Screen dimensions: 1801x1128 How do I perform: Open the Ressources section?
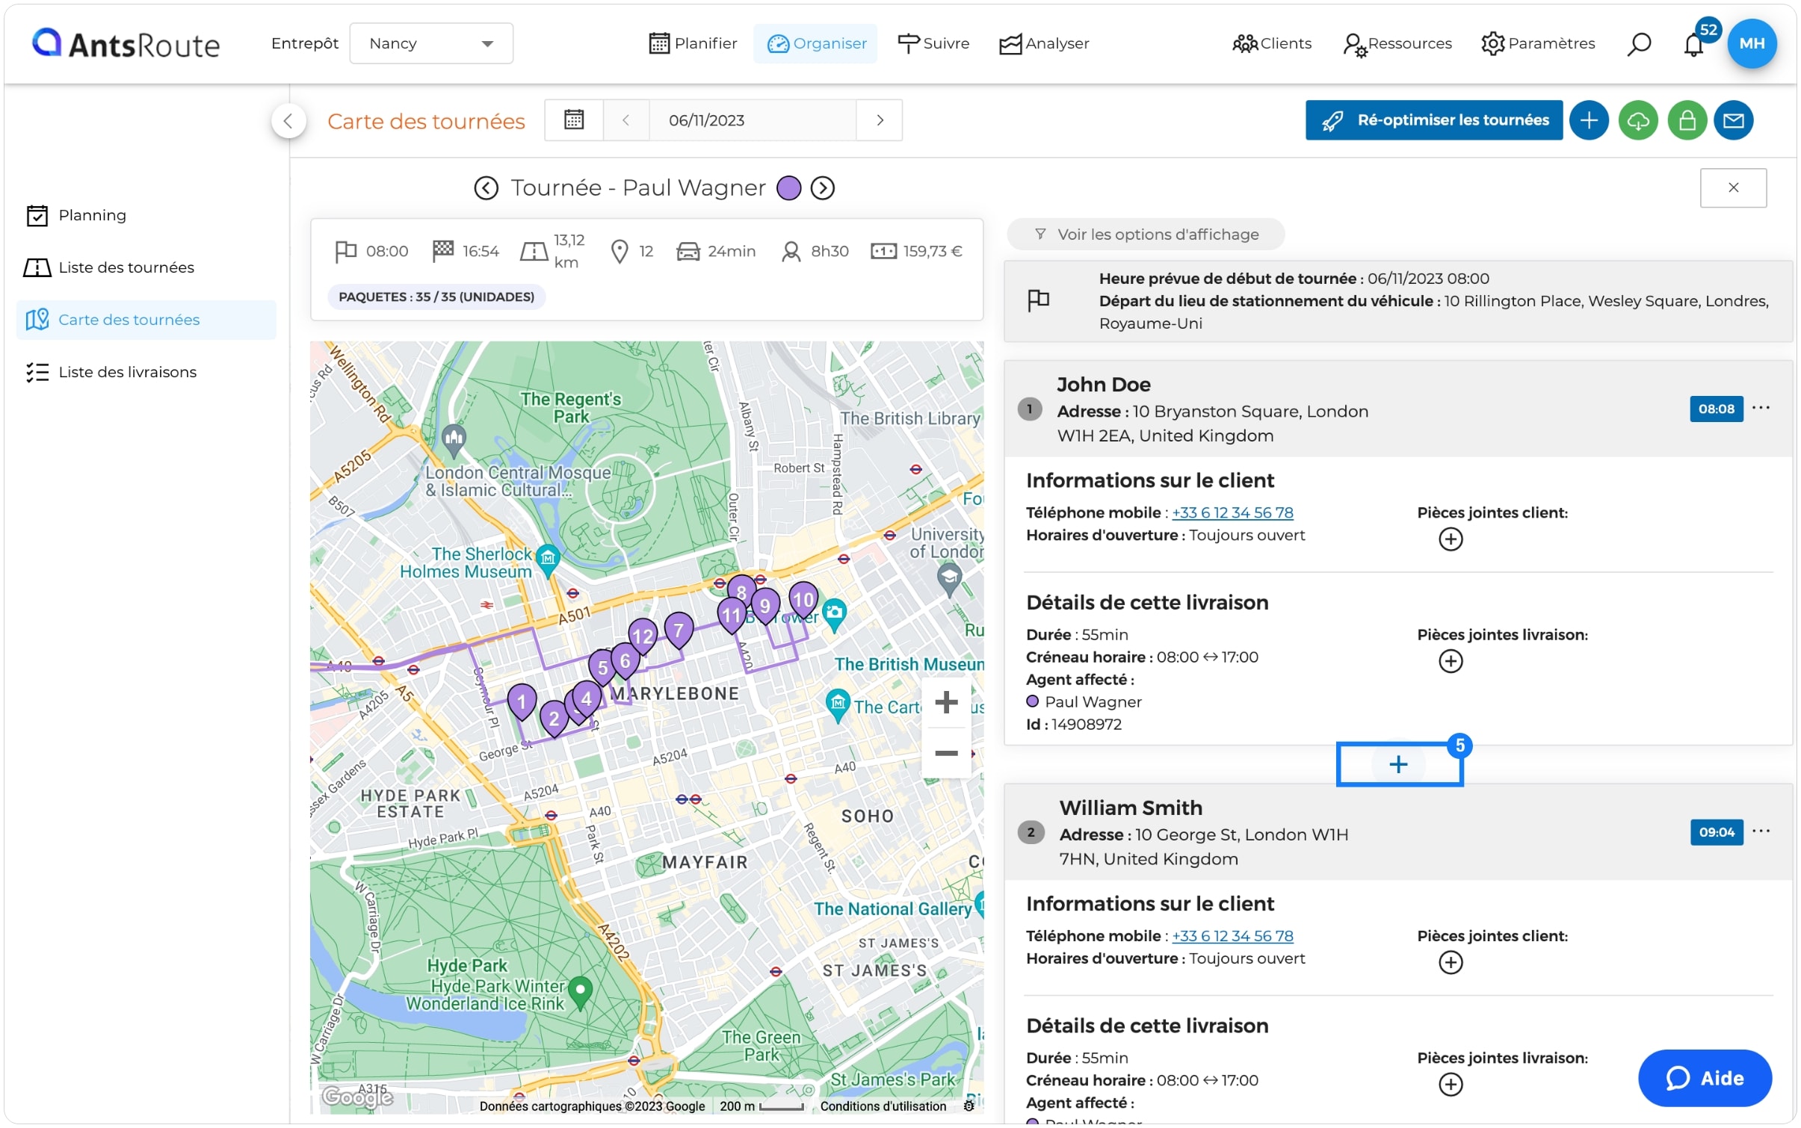point(1397,43)
